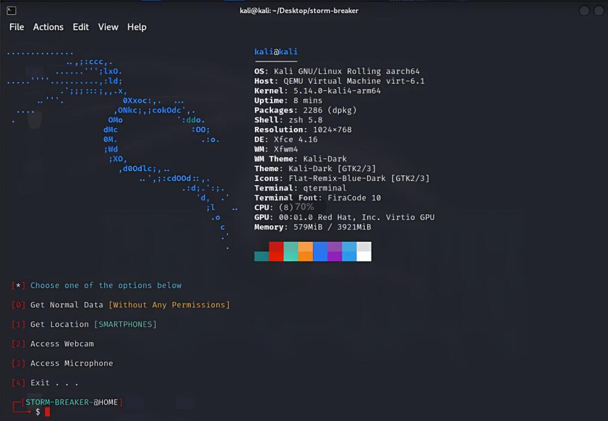Click the GPU: Red Hat Virtio GPU line
608x421 pixels.
(344, 217)
